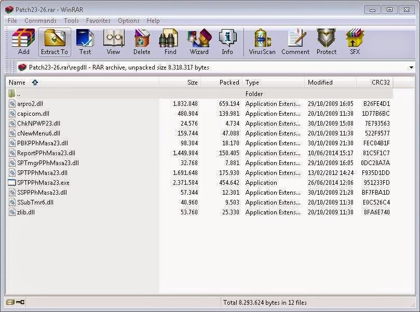Click the parent folder '..' icon
This screenshot has width=420, height=312.
(11, 93)
